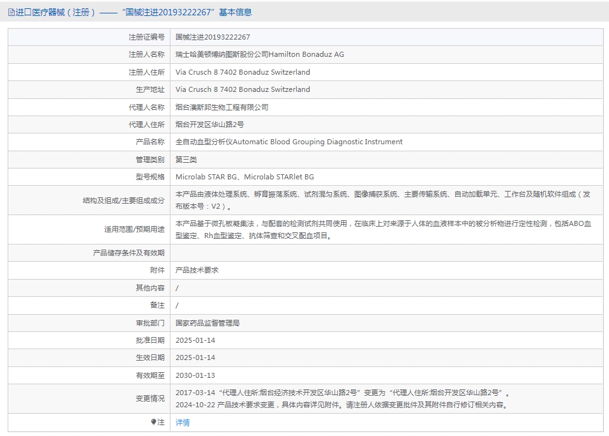Click expiry date 2030-01-13
The image size is (609, 436).
click(x=195, y=375)
